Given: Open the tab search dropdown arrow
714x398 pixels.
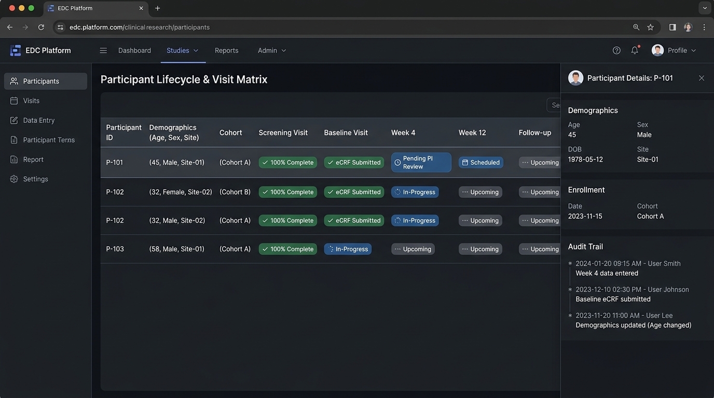Looking at the screenshot, I should coord(705,8).
